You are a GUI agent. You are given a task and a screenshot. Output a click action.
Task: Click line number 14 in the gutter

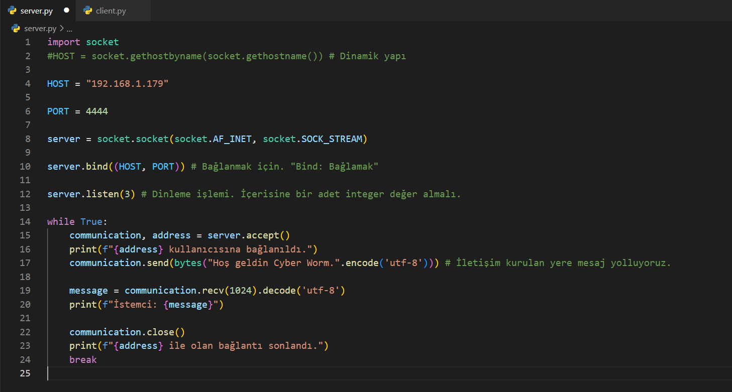pos(25,221)
